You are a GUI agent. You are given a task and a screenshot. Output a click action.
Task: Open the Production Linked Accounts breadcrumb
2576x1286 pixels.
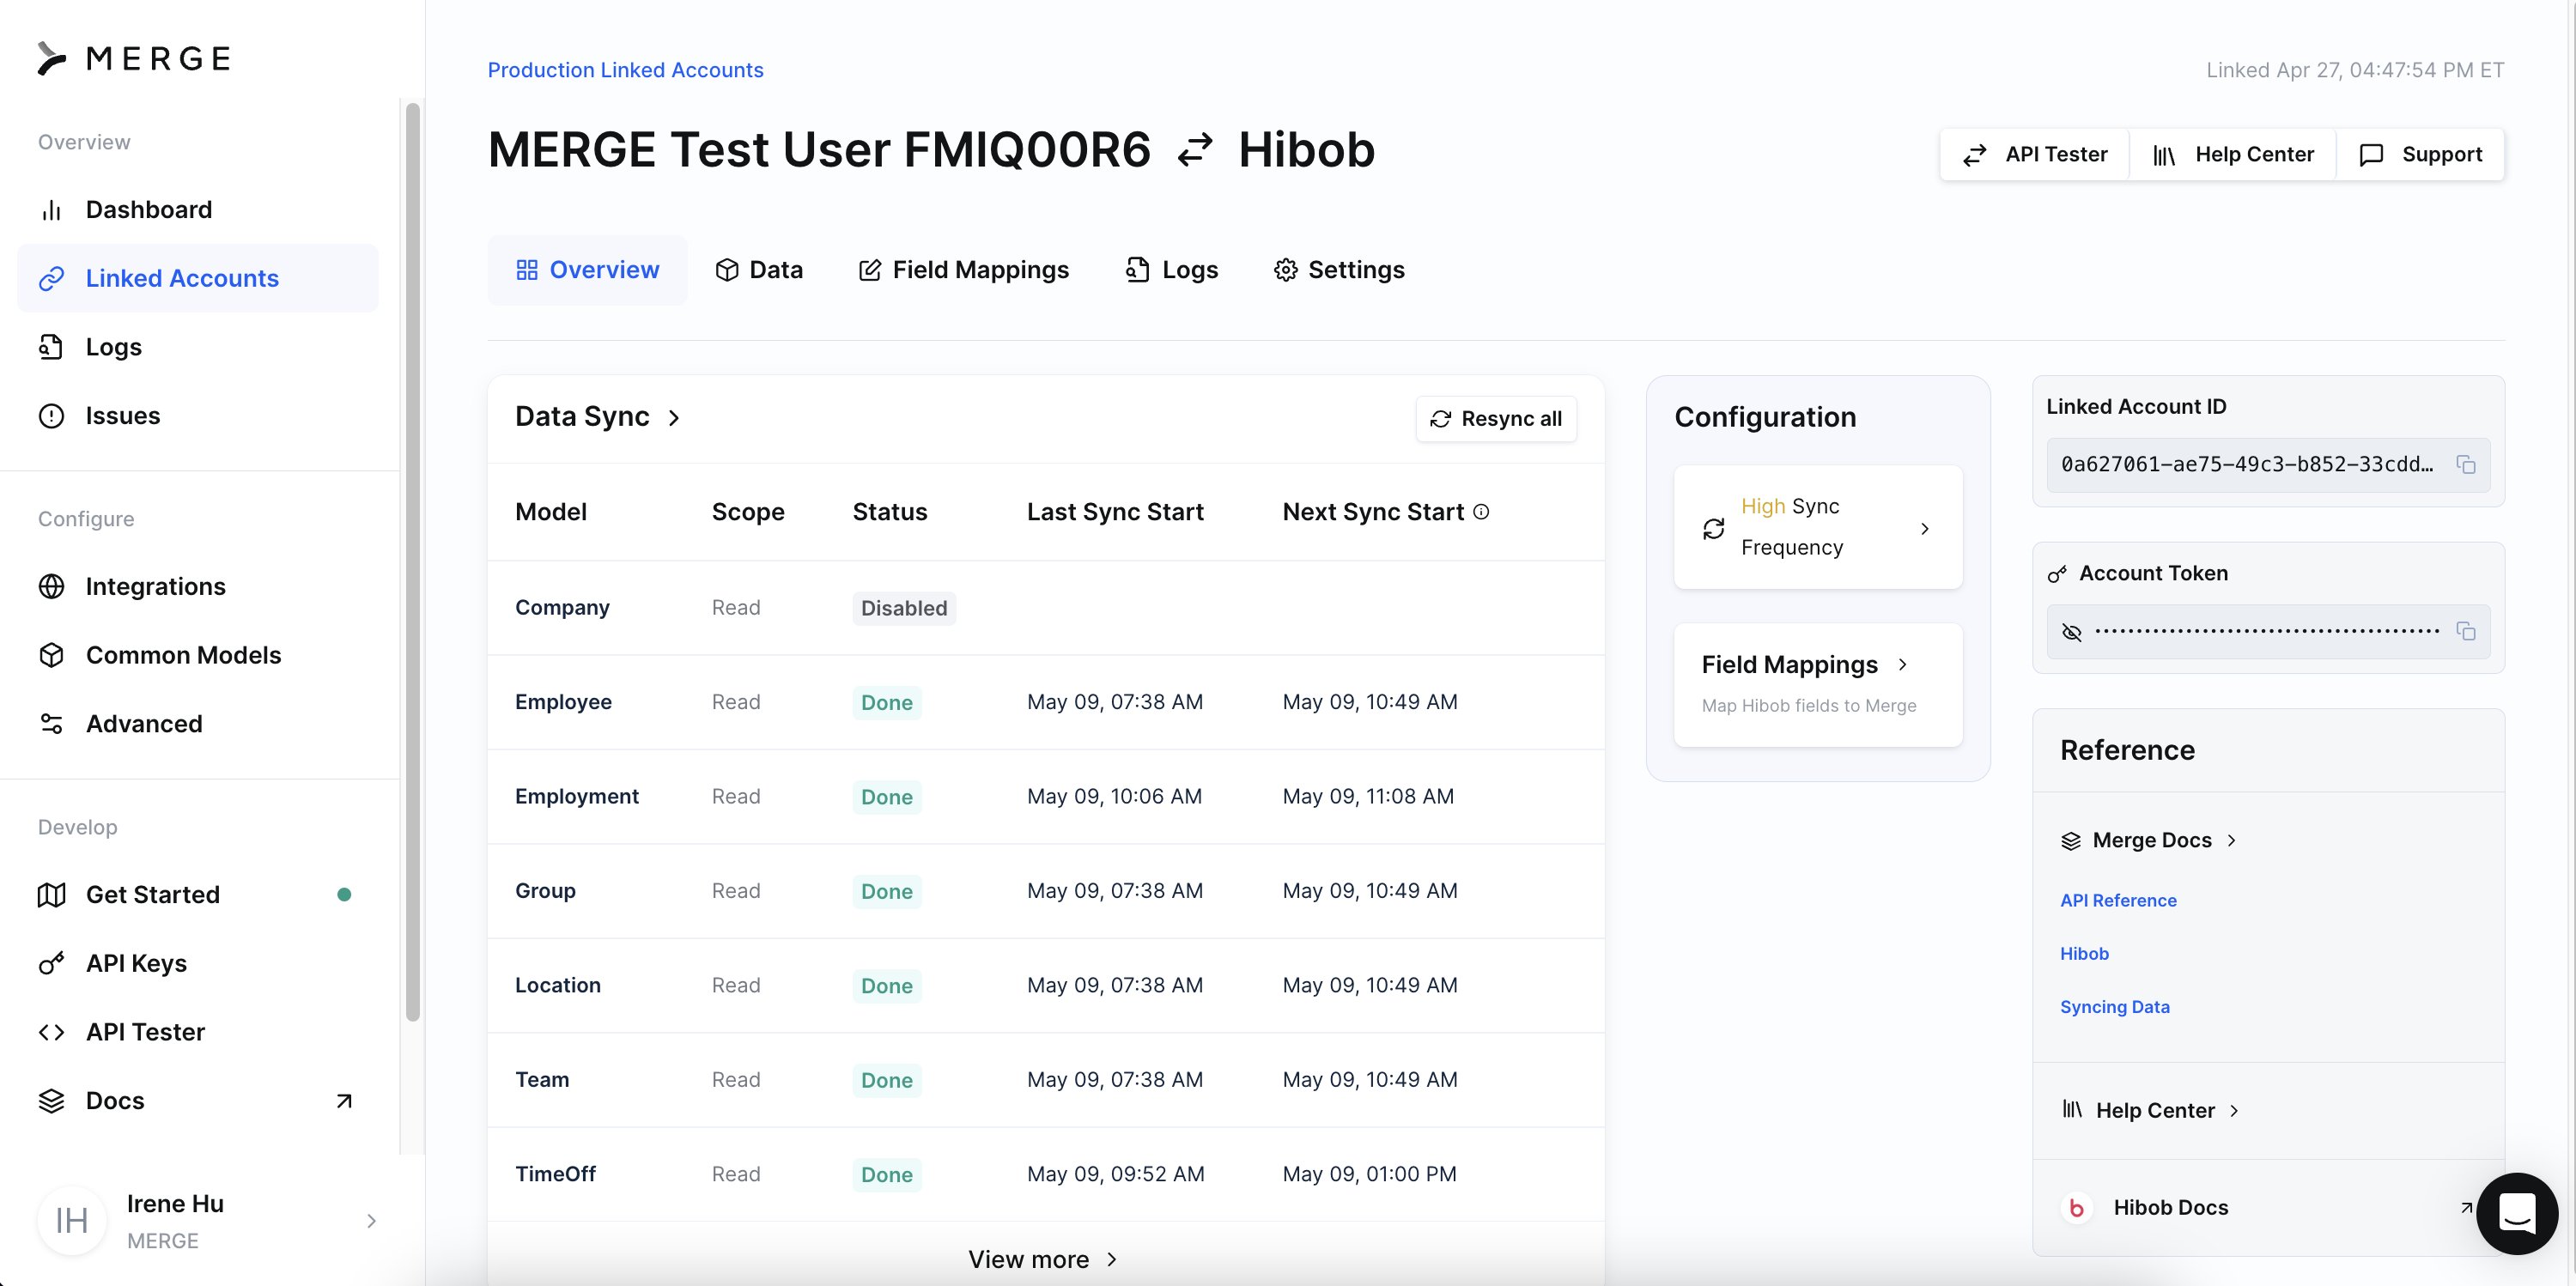tap(625, 70)
